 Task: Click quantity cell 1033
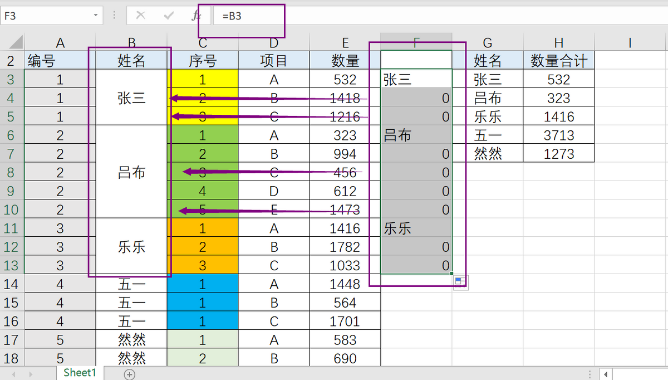pyautogui.click(x=345, y=265)
